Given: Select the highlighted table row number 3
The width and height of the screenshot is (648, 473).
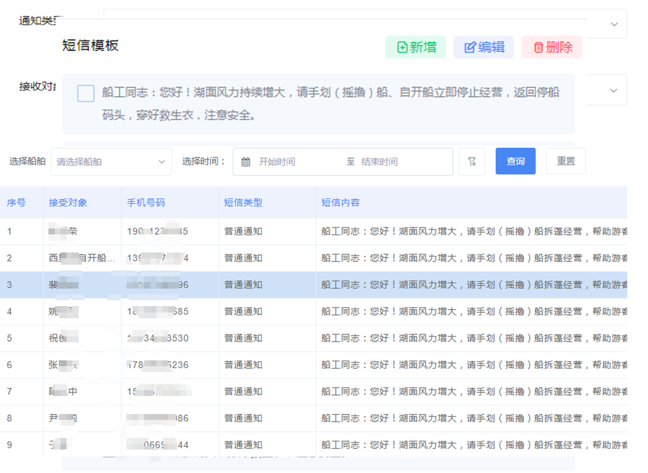Looking at the screenshot, I should click(x=314, y=285).
